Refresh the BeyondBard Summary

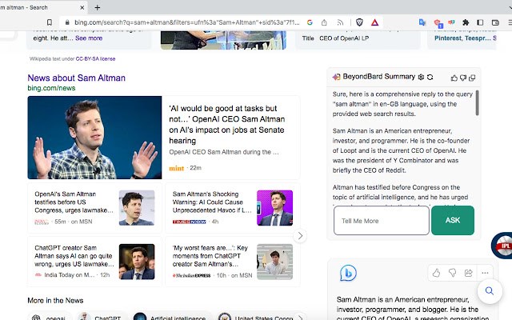click(x=430, y=77)
